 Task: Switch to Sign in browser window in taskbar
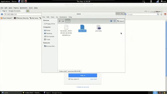[x=53, y=93]
